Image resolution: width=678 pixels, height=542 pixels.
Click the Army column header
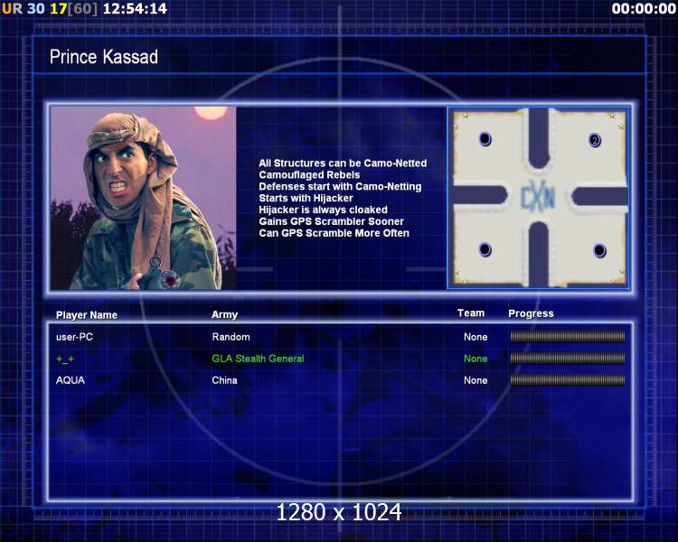pyautogui.click(x=224, y=314)
